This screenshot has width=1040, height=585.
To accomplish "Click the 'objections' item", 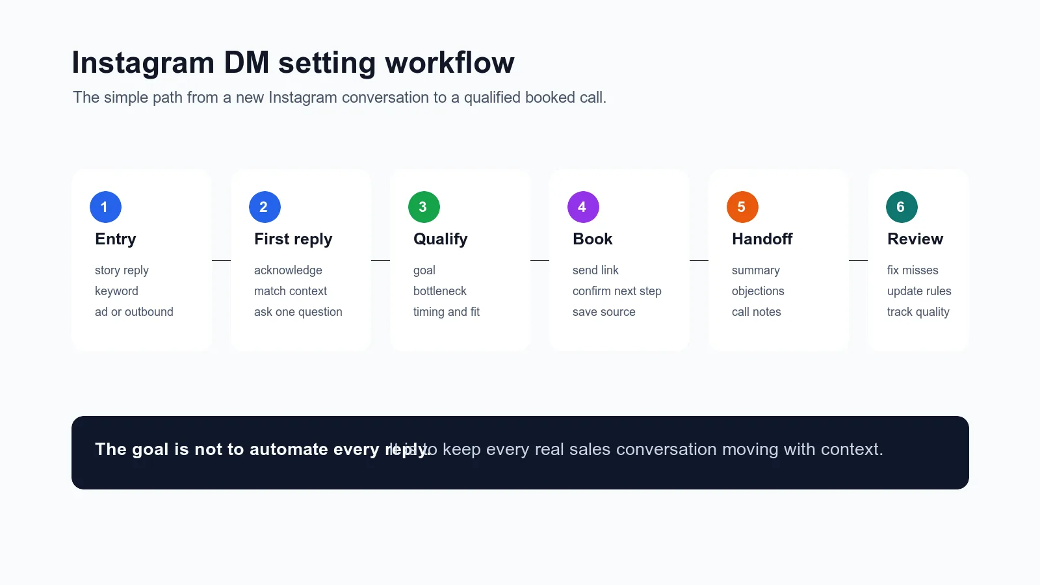I will click(758, 291).
